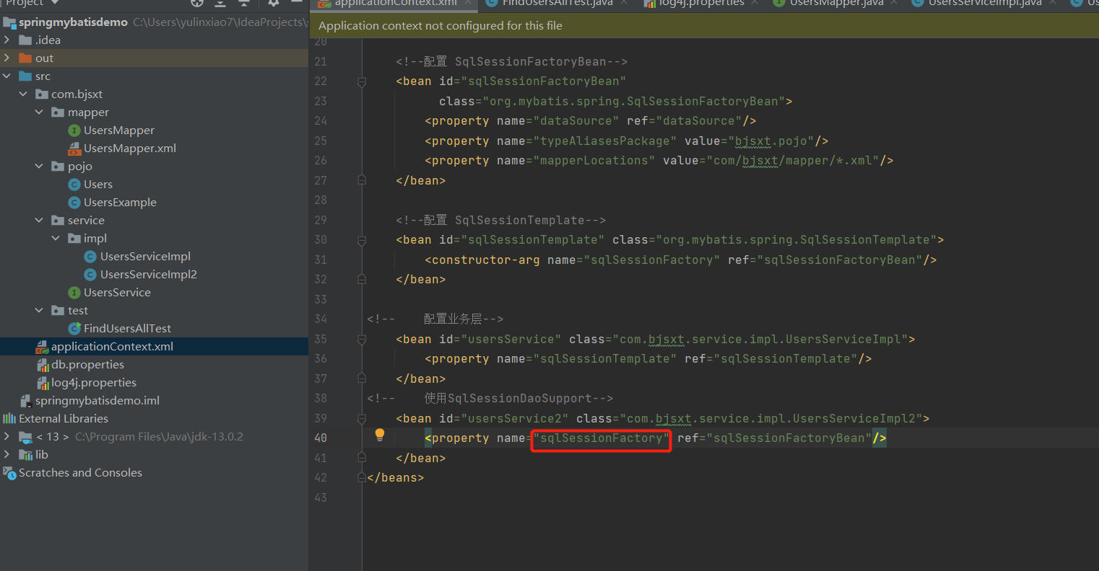Close the UsersMapper.java tab
The image size is (1099, 571).
pos(894,3)
